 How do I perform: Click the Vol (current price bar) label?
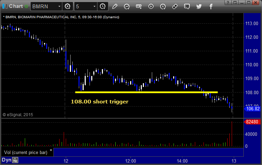(x=26, y=153)
